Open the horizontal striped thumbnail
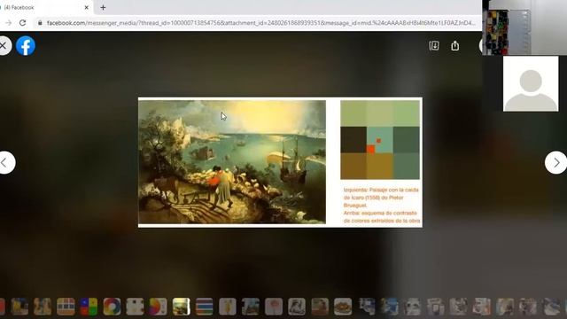567x319 pixels. (x=205, y=307)
